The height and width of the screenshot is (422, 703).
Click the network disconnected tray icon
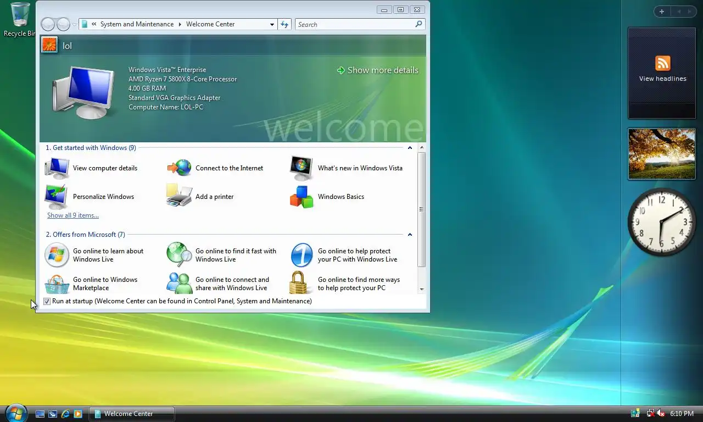click(651, 414)
